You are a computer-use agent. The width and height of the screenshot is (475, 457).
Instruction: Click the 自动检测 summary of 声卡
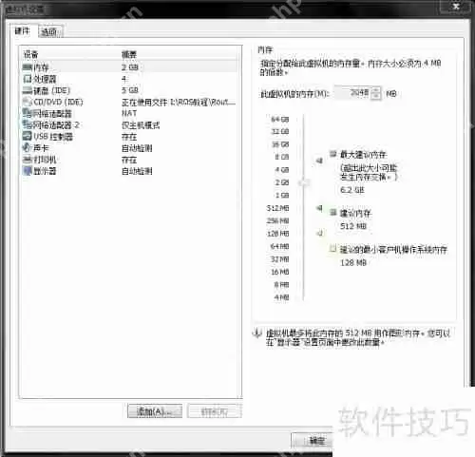coord(137,148)
